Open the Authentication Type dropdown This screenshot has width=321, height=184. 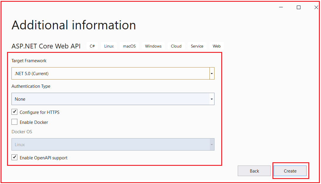(113, 99)
